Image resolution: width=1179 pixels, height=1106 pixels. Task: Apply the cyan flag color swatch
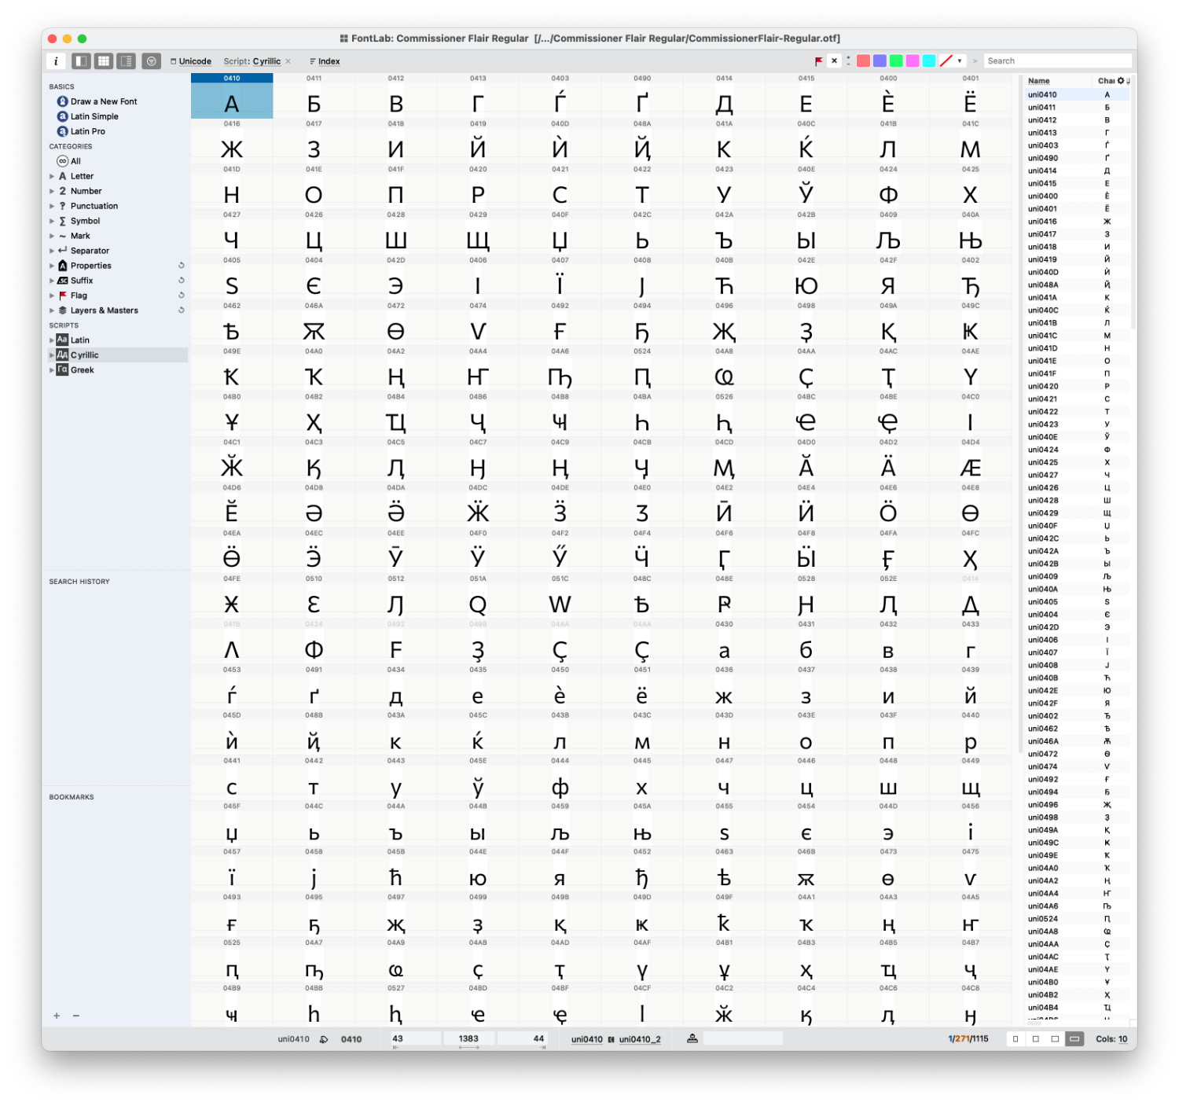(x=929, y=61)
